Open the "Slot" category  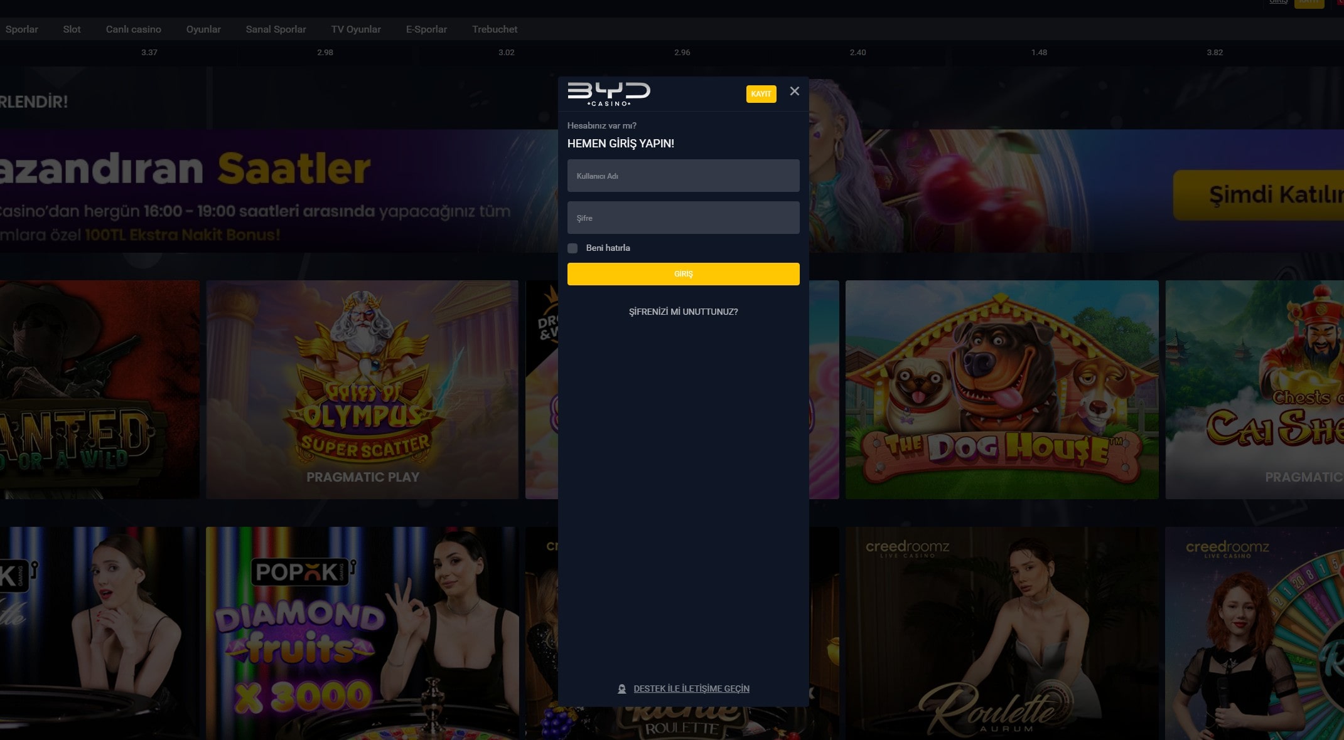pos(72,29)
